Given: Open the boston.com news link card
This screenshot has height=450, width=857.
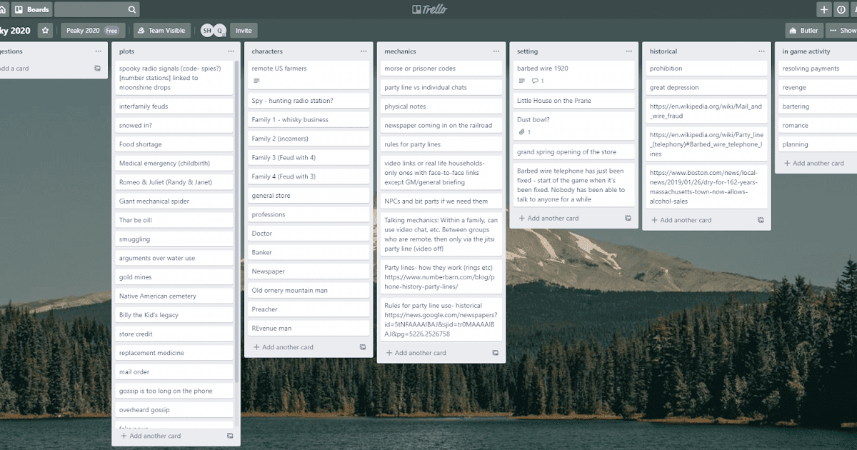Looking at the screenshot, I should pos(707,187).
